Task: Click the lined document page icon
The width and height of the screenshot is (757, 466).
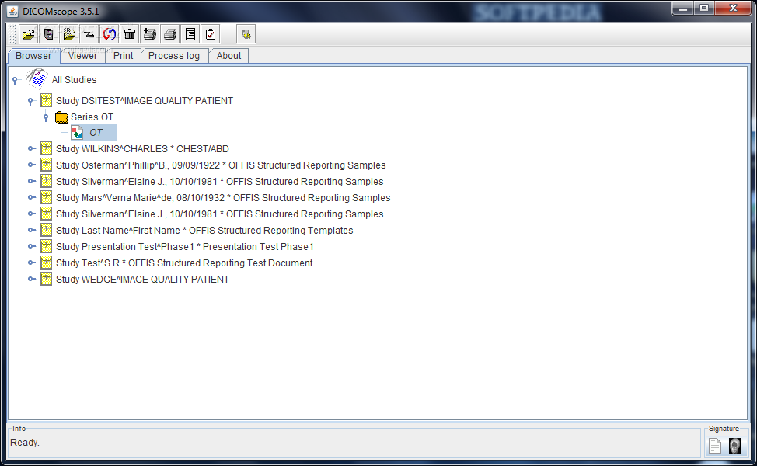Action: click(190, 34)
